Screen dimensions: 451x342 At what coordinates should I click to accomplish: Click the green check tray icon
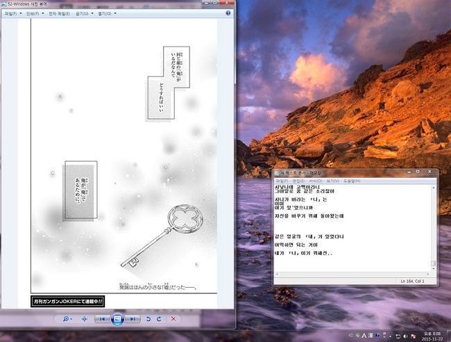click(357, 336)
